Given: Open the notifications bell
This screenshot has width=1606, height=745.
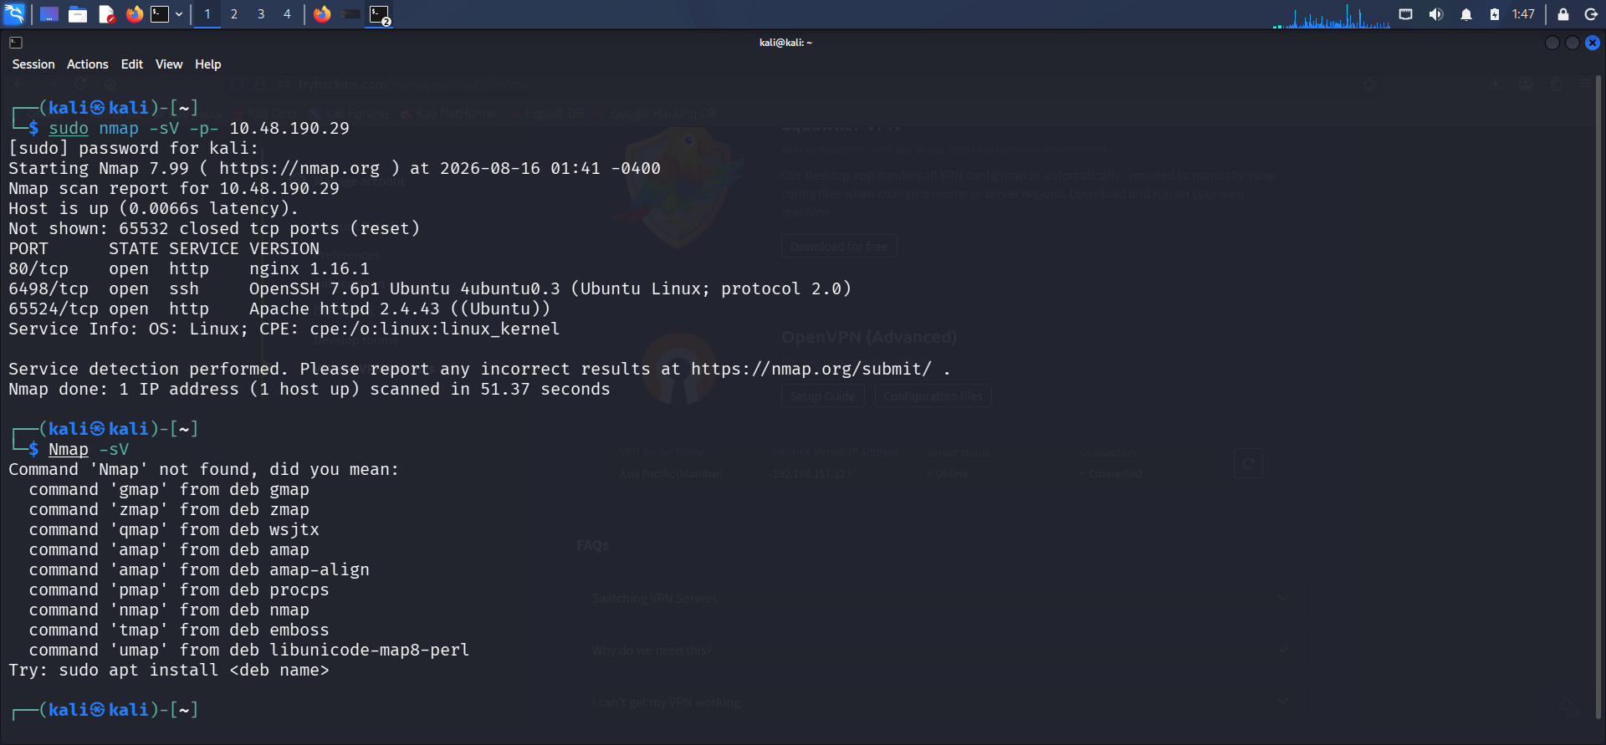Looking at the screenshot, I should 1466,14.
